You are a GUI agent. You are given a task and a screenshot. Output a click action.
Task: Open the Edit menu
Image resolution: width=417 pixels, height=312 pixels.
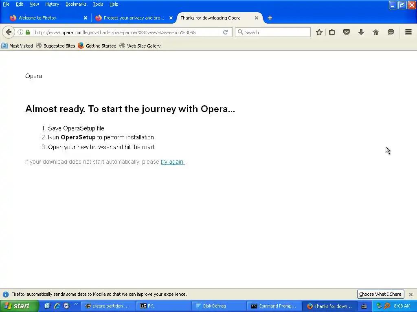[20, 4]
